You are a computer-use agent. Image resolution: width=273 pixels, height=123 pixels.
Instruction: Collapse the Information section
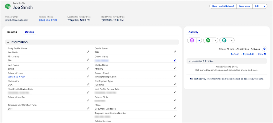click(x=8, y=42)
